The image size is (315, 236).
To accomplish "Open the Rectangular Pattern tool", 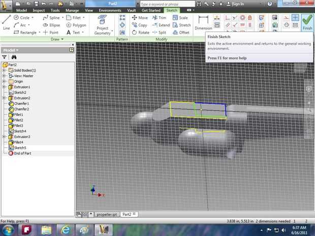I will (122, 18).
